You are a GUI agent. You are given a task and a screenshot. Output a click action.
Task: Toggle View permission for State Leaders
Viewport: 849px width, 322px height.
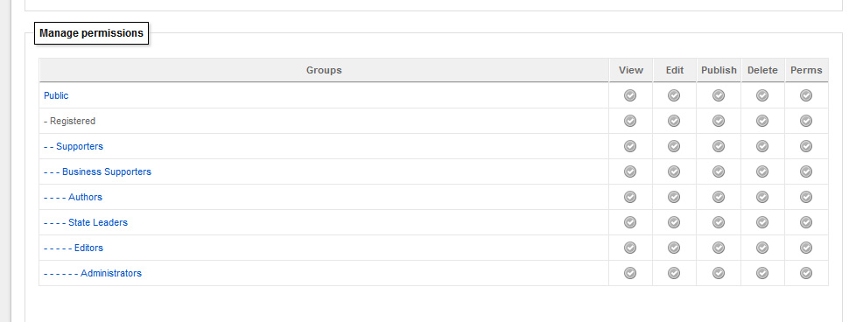click(x=629, y=222)
